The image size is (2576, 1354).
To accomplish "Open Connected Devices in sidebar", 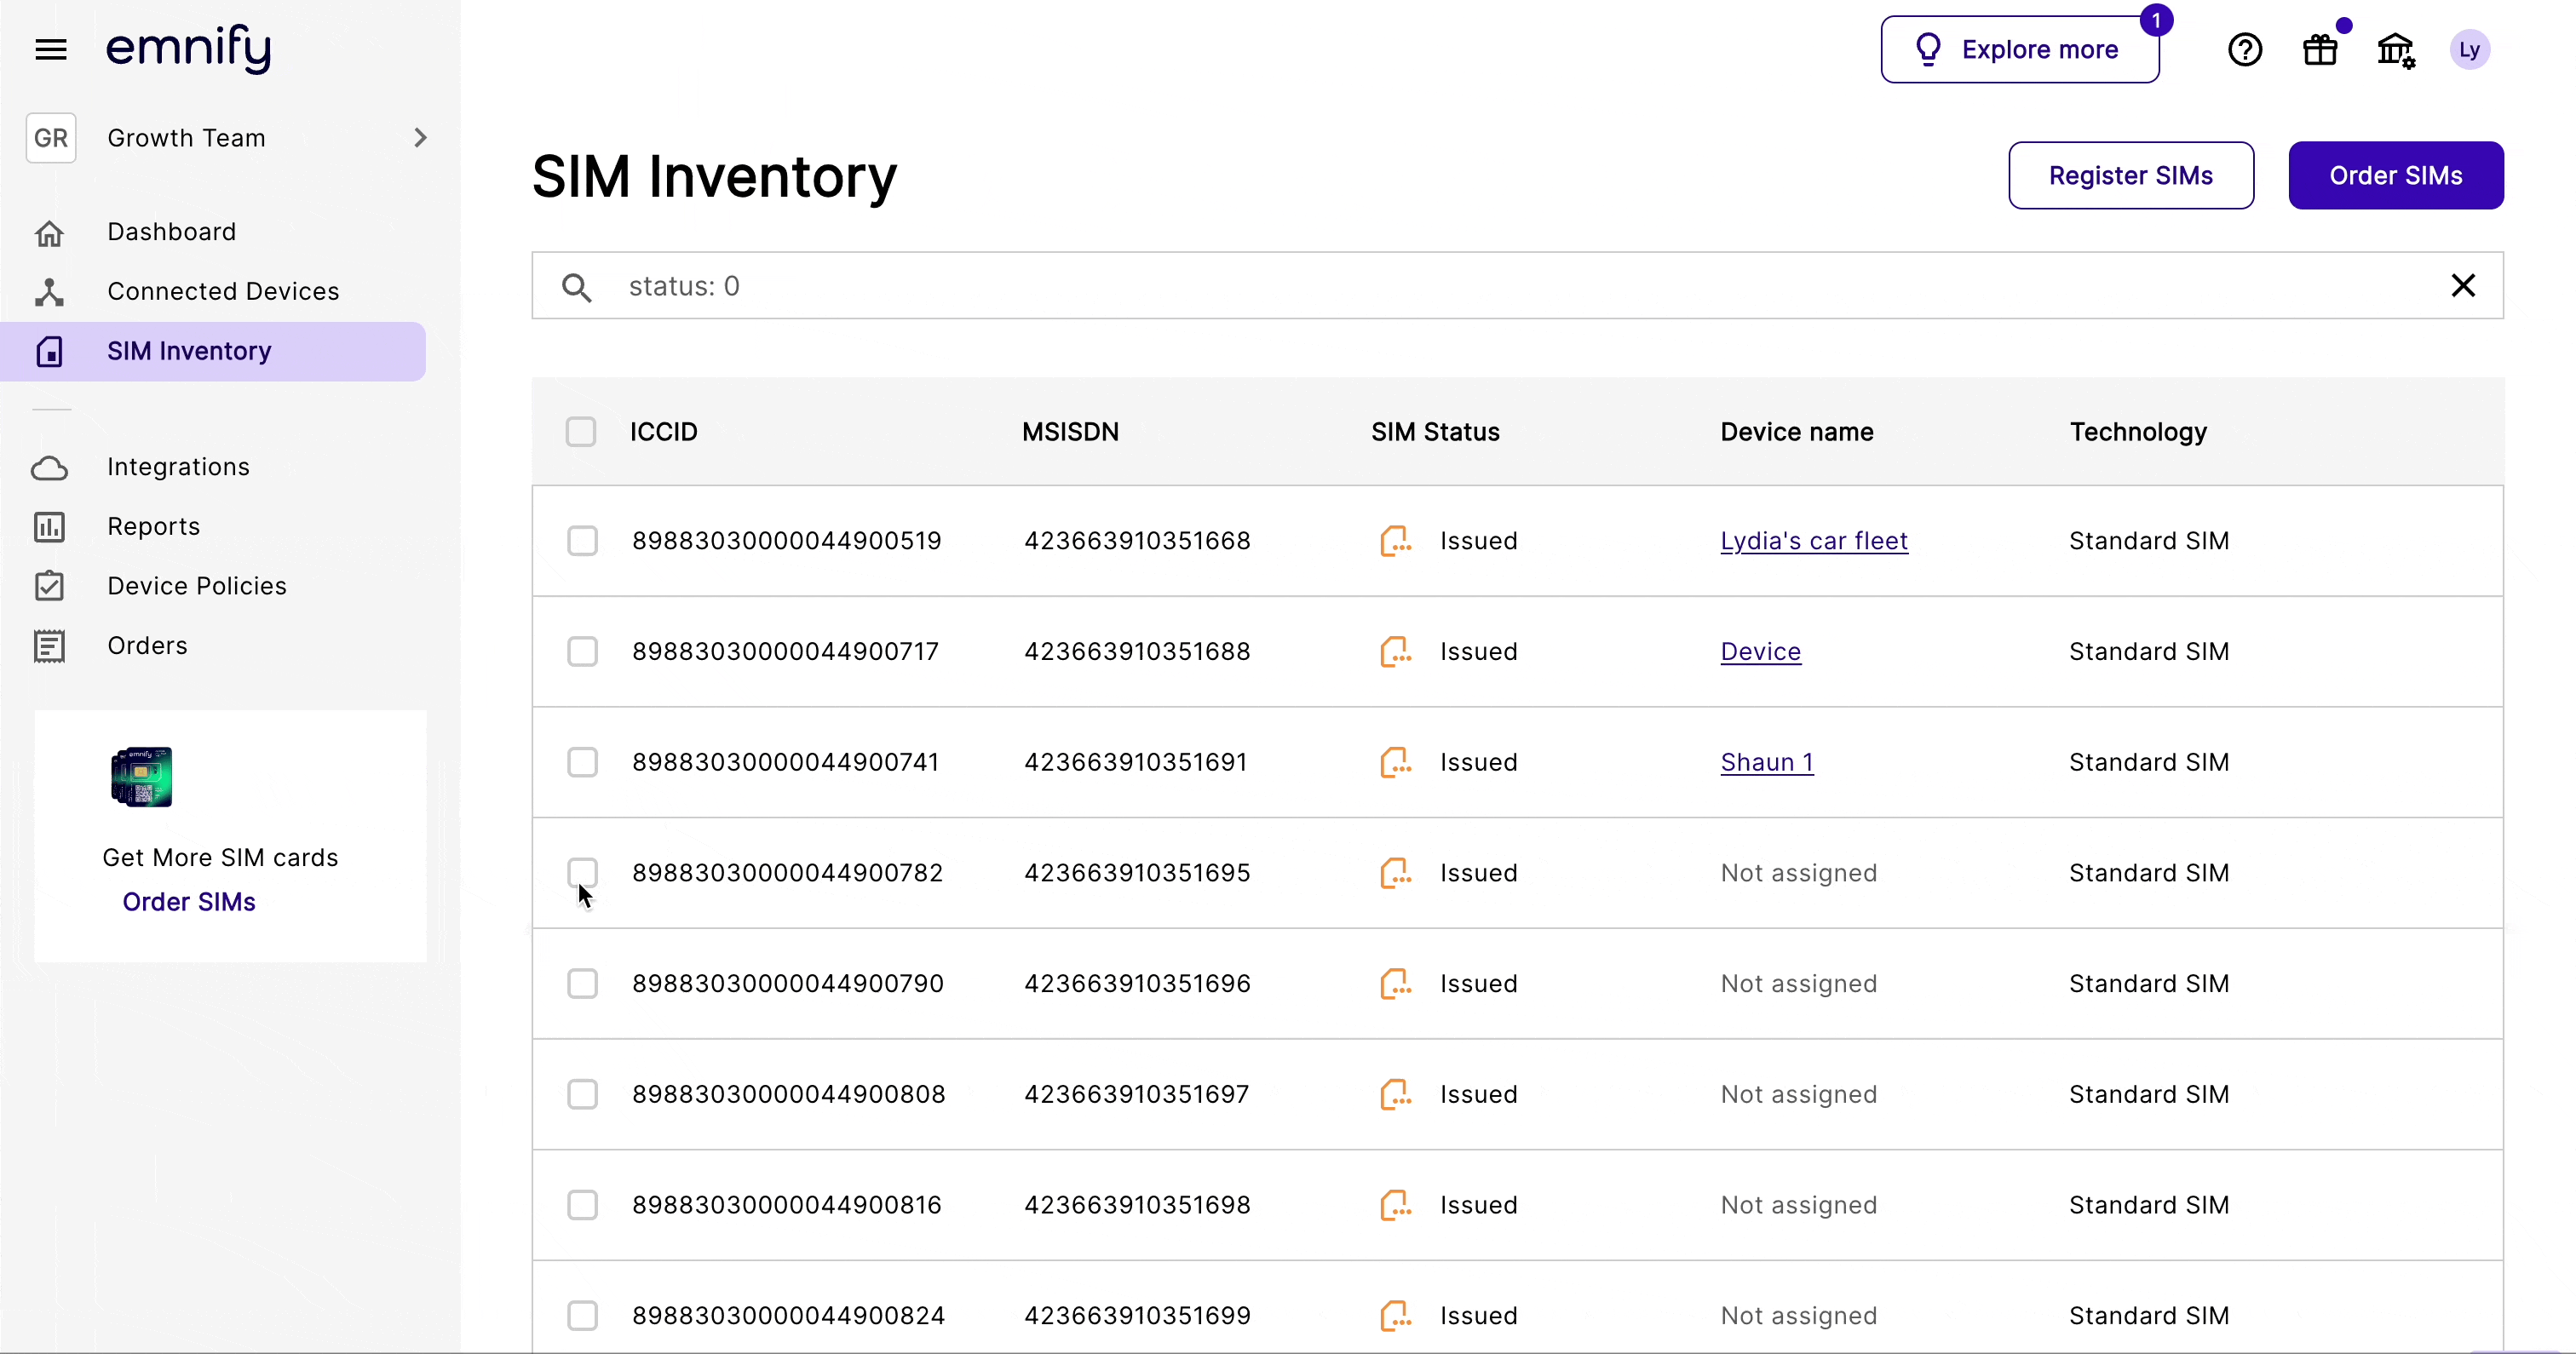I will pyautogui.click(x=223, y=291).
